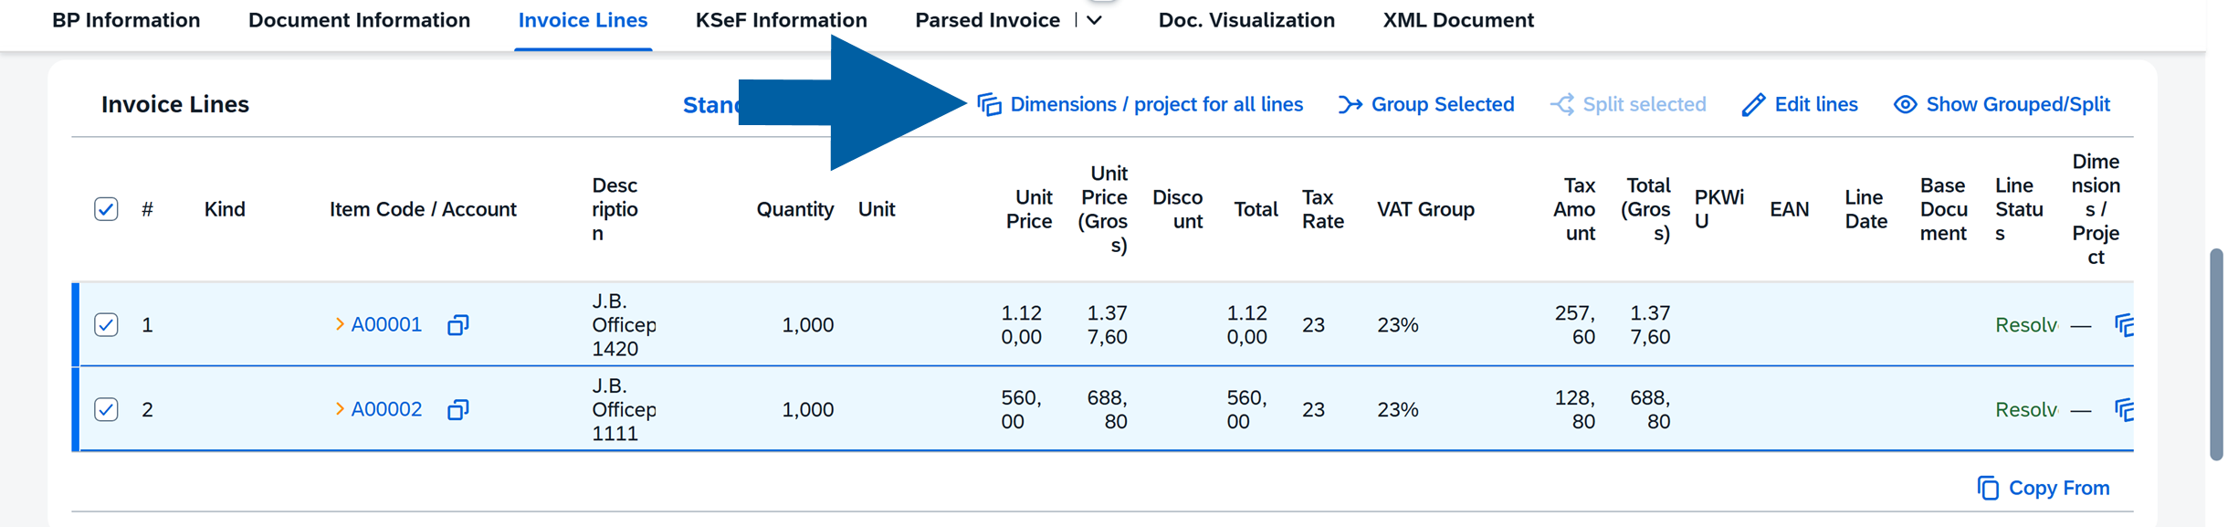2228x527 pixels.
Task: Open the KSeF Information tab
Action: pyautogui.click(x=781, y=20)
